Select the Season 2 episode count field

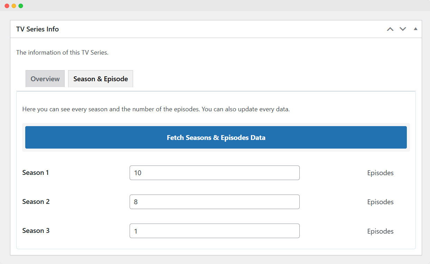(x=215, y=202)
